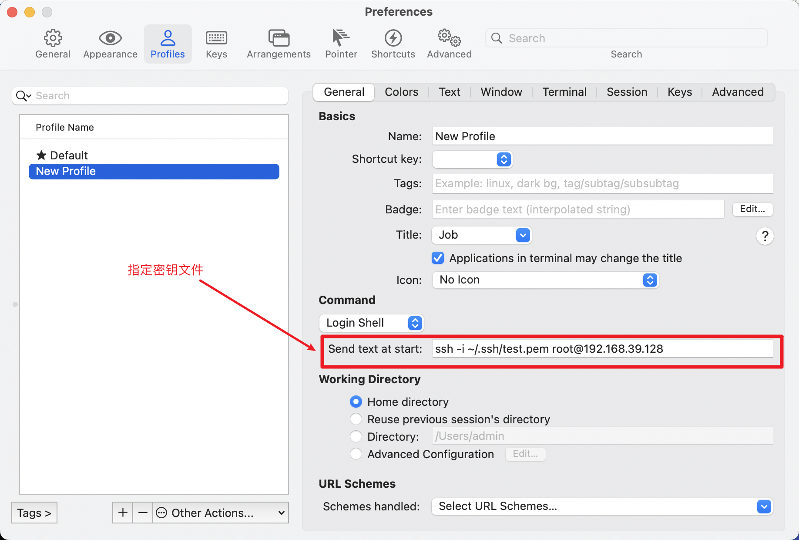Viewport: 799px width, 540px height.
Task: Click the help question mark button
Action: click(x=765, y=236)
